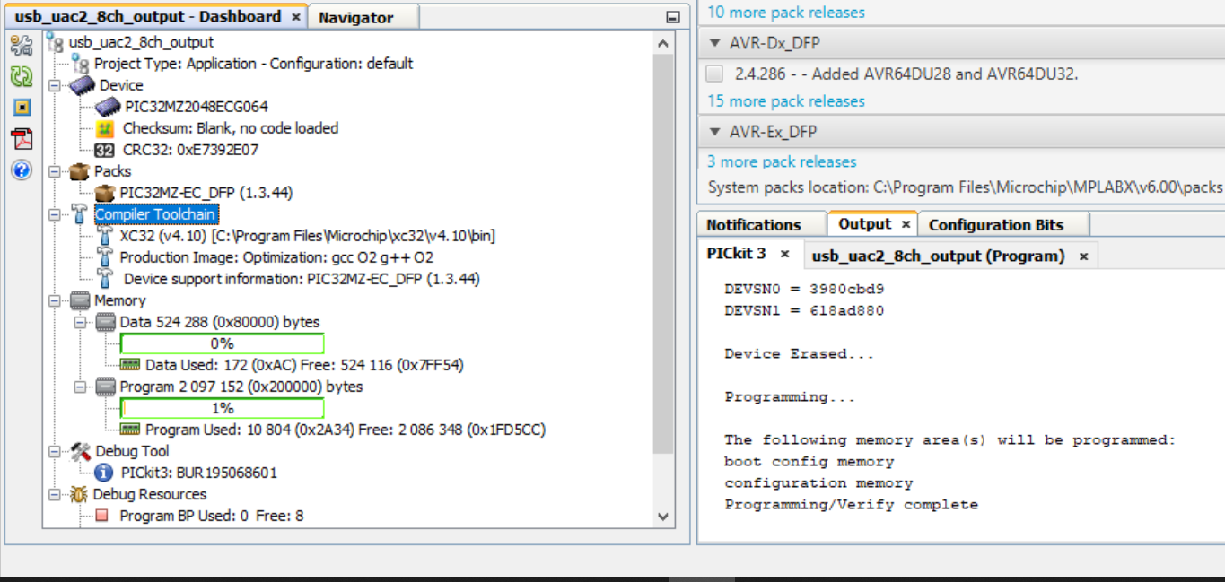1225x582 pixels.
Task: Click the Debug Resources bug icon
Action: point(80,494)
